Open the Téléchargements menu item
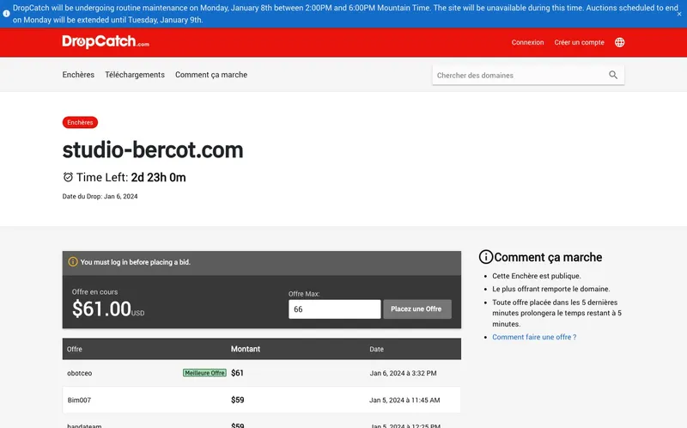 click(x=135, y=75)
